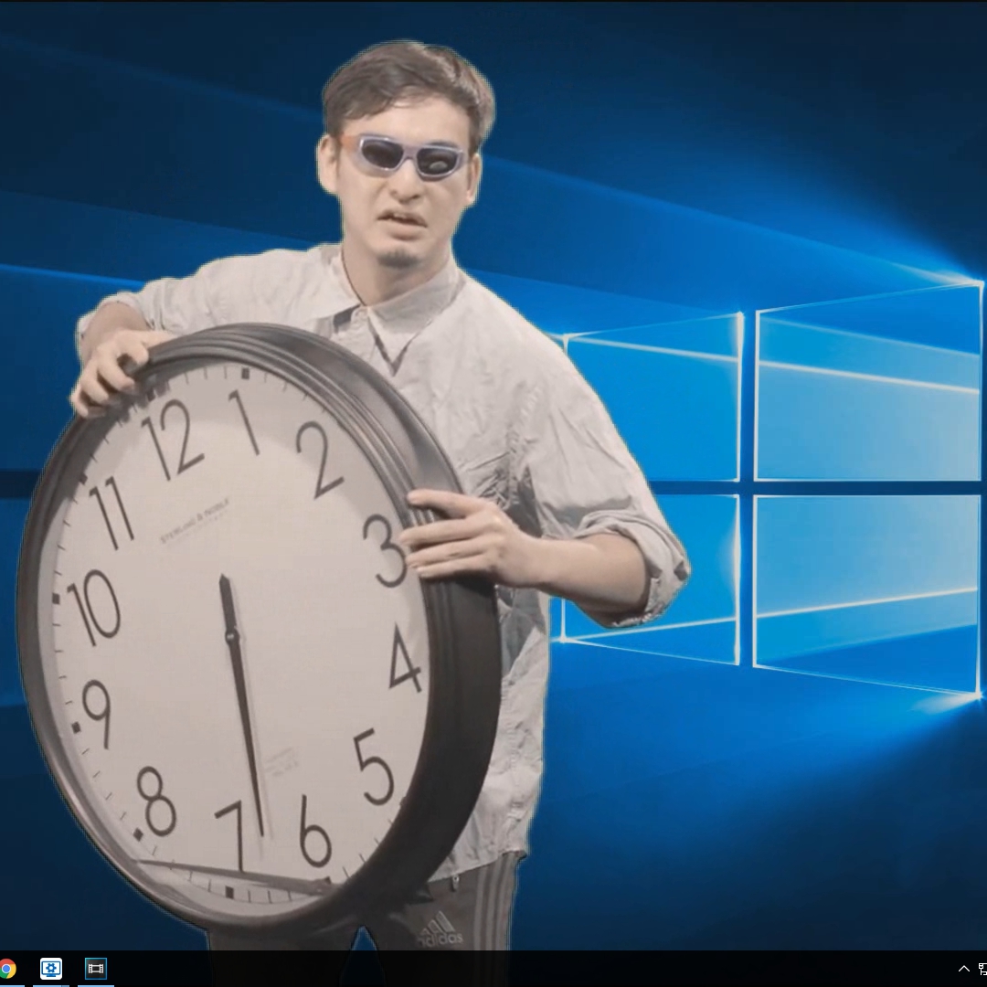Click the Windows logo on the wallpaper
987x987 pixels.
[x=769, y=489]
